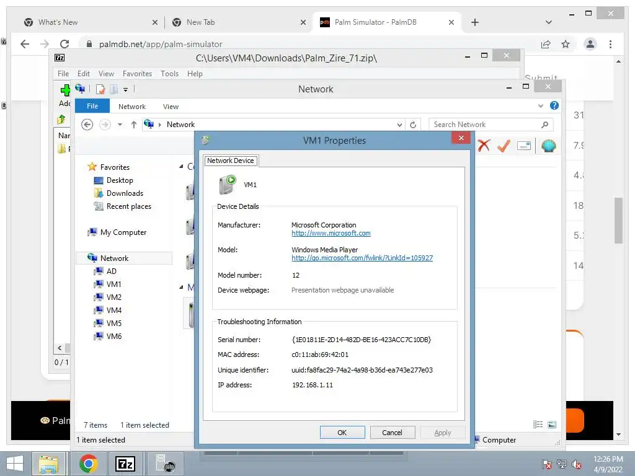Click the Action Center flag tray icon
635x476 pixels.
pyautogui.click(x=546, y=464)
